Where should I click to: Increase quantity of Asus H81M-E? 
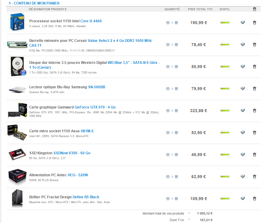[x=176, y=133]
